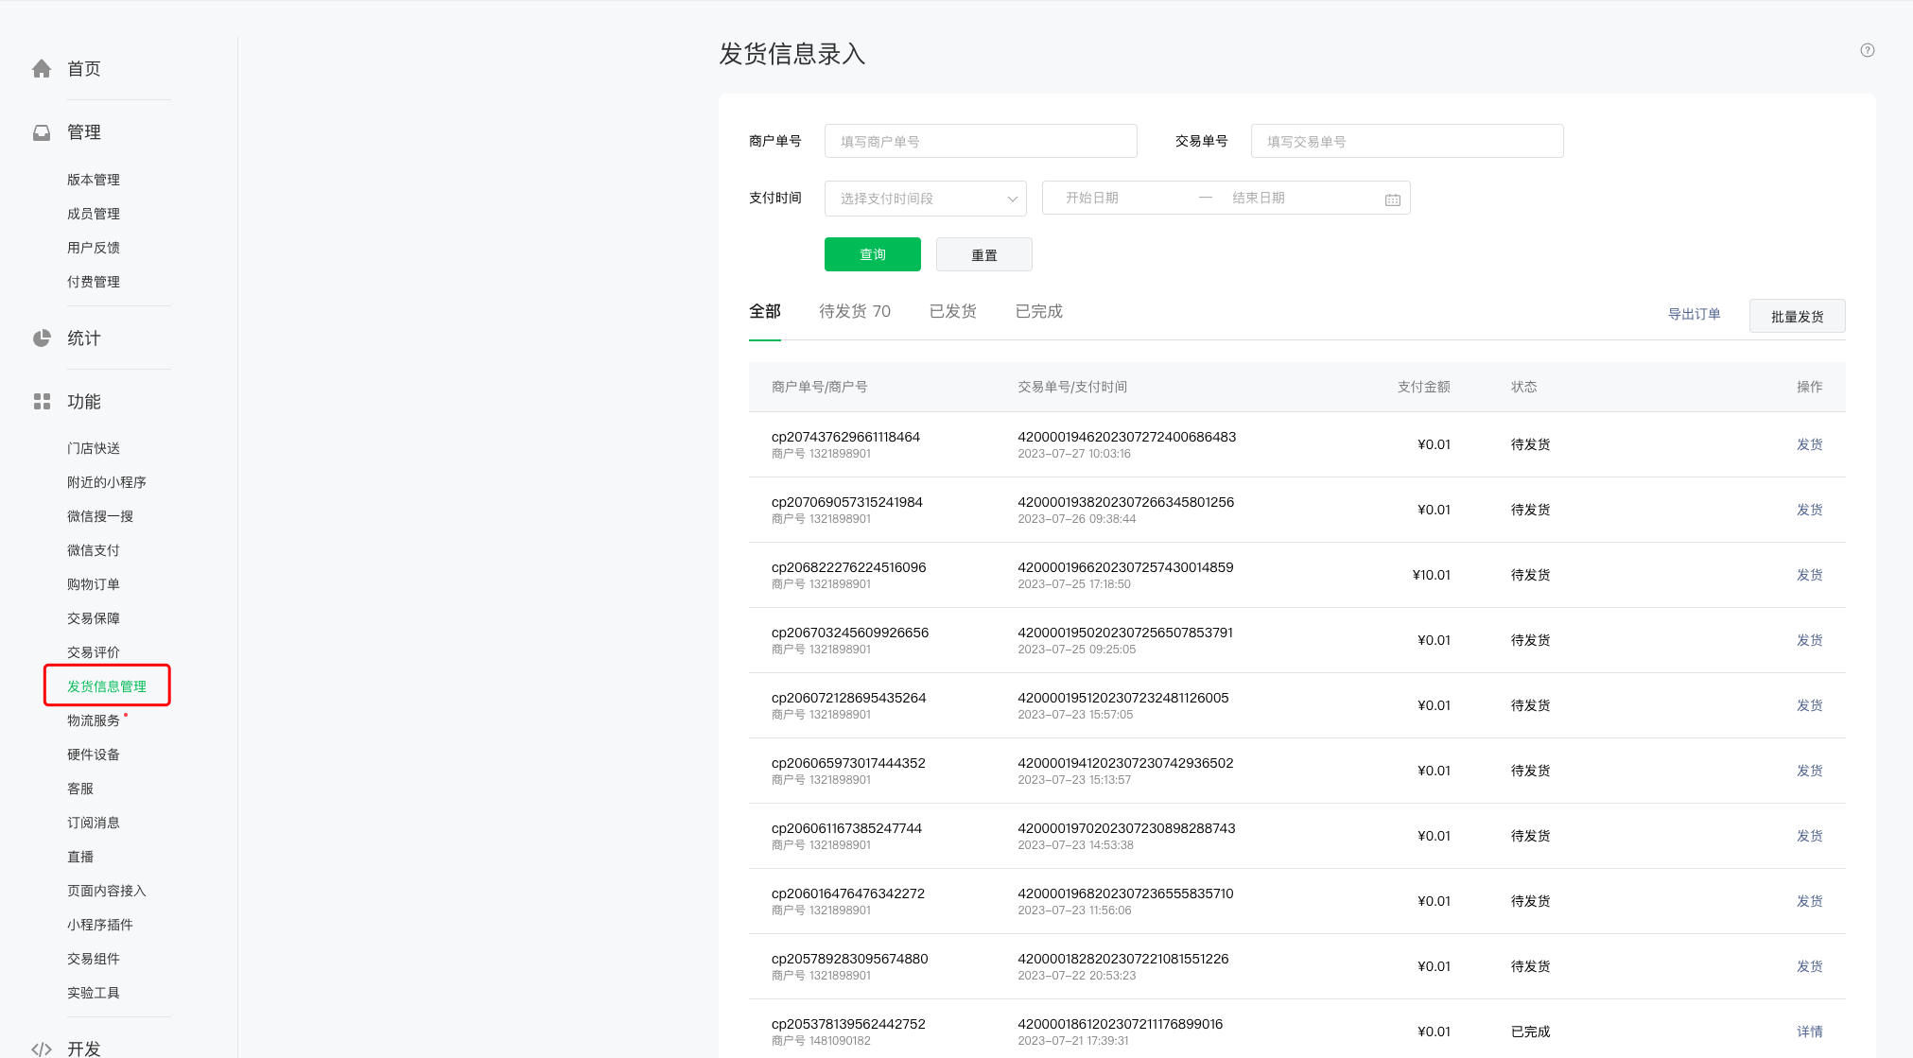The height and width of the screenshot is (1058, 1913).
Task: Click the 导出订单 link
Action: [1694, 315]
